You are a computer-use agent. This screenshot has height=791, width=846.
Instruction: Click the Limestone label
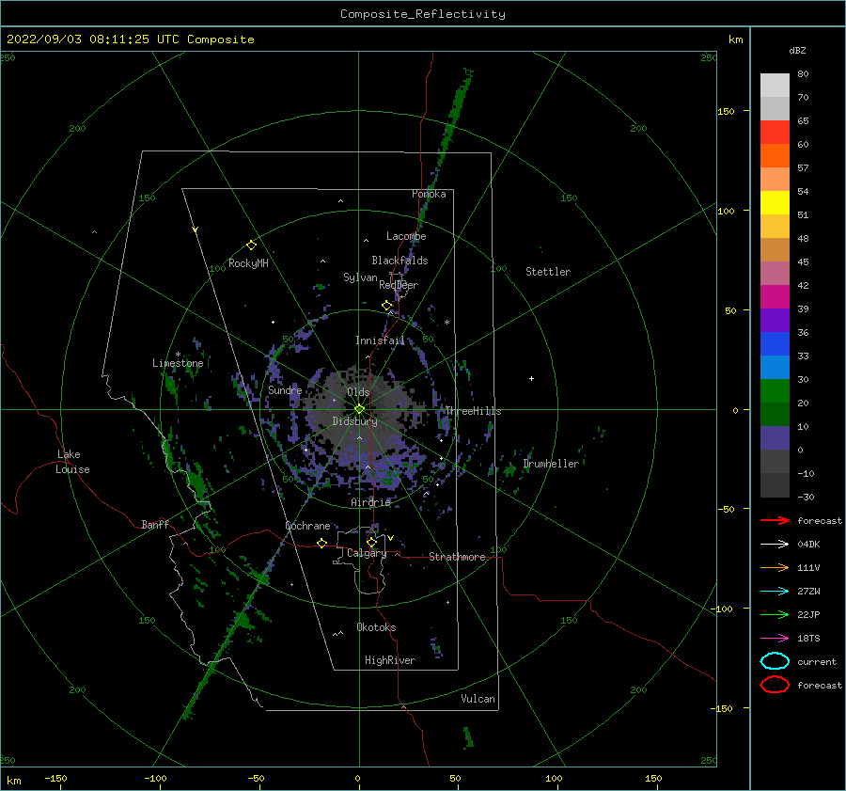click(178, 363)
